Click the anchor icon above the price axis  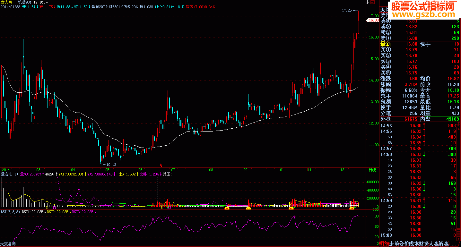(x=368, y=2)
